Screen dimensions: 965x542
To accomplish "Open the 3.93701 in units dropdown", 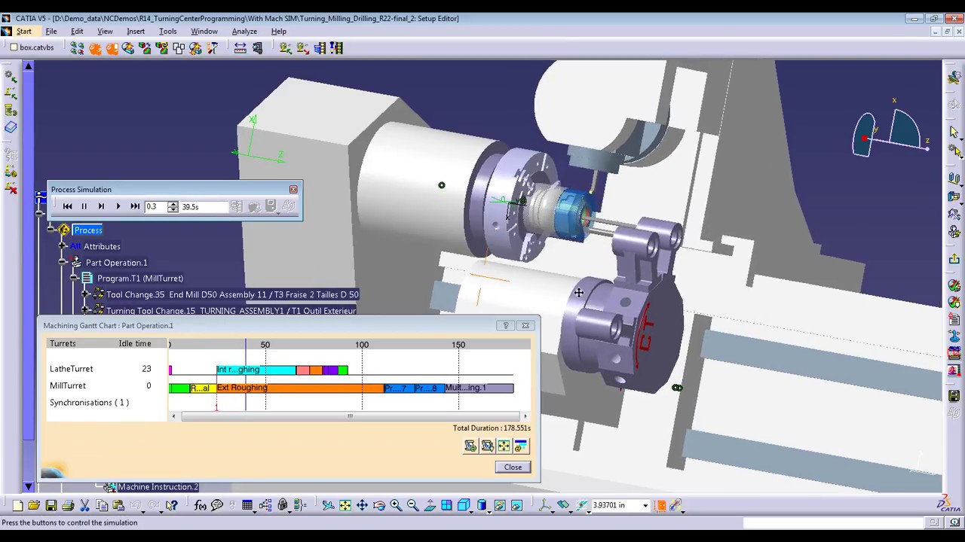I will tap(645, 505).
